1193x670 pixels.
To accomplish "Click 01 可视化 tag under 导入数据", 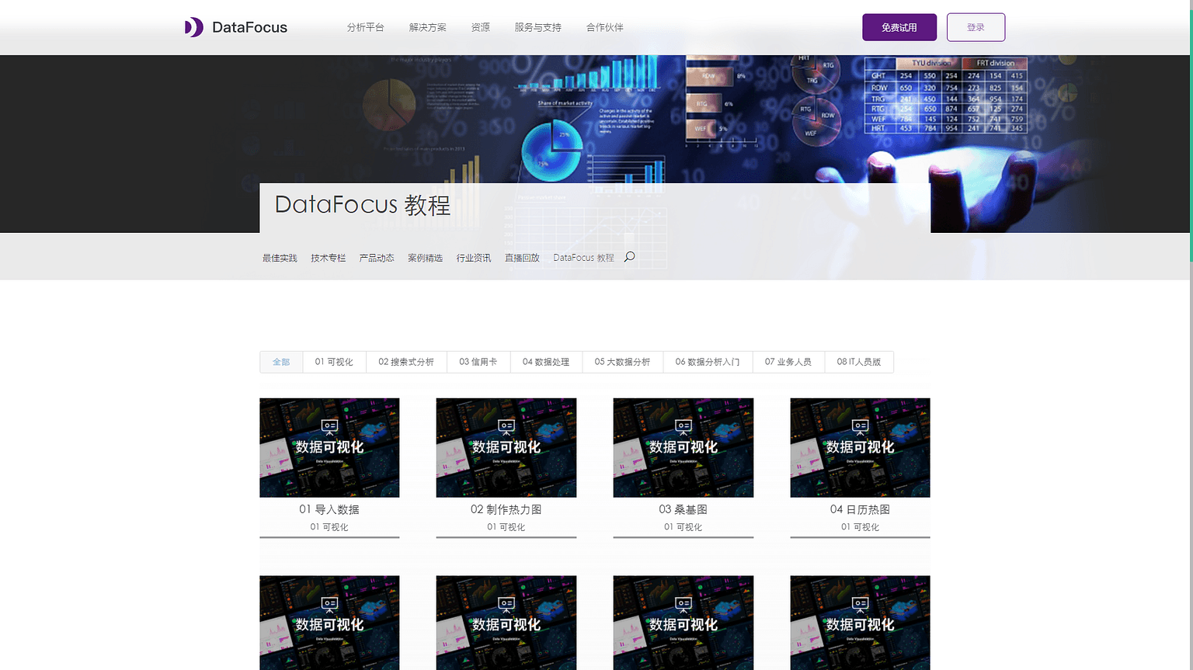I will point(329,527).
